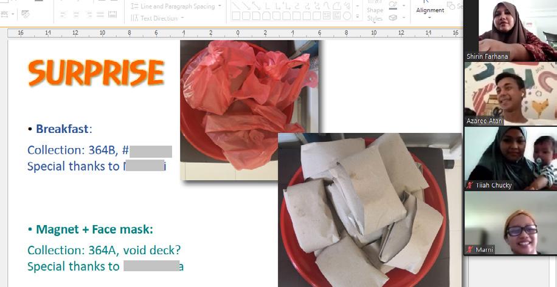Select the Curve drawing shape

click(x=327, y=5)
